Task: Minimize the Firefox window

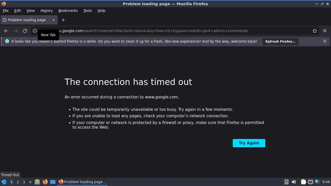Action: [x=317, y=4]
